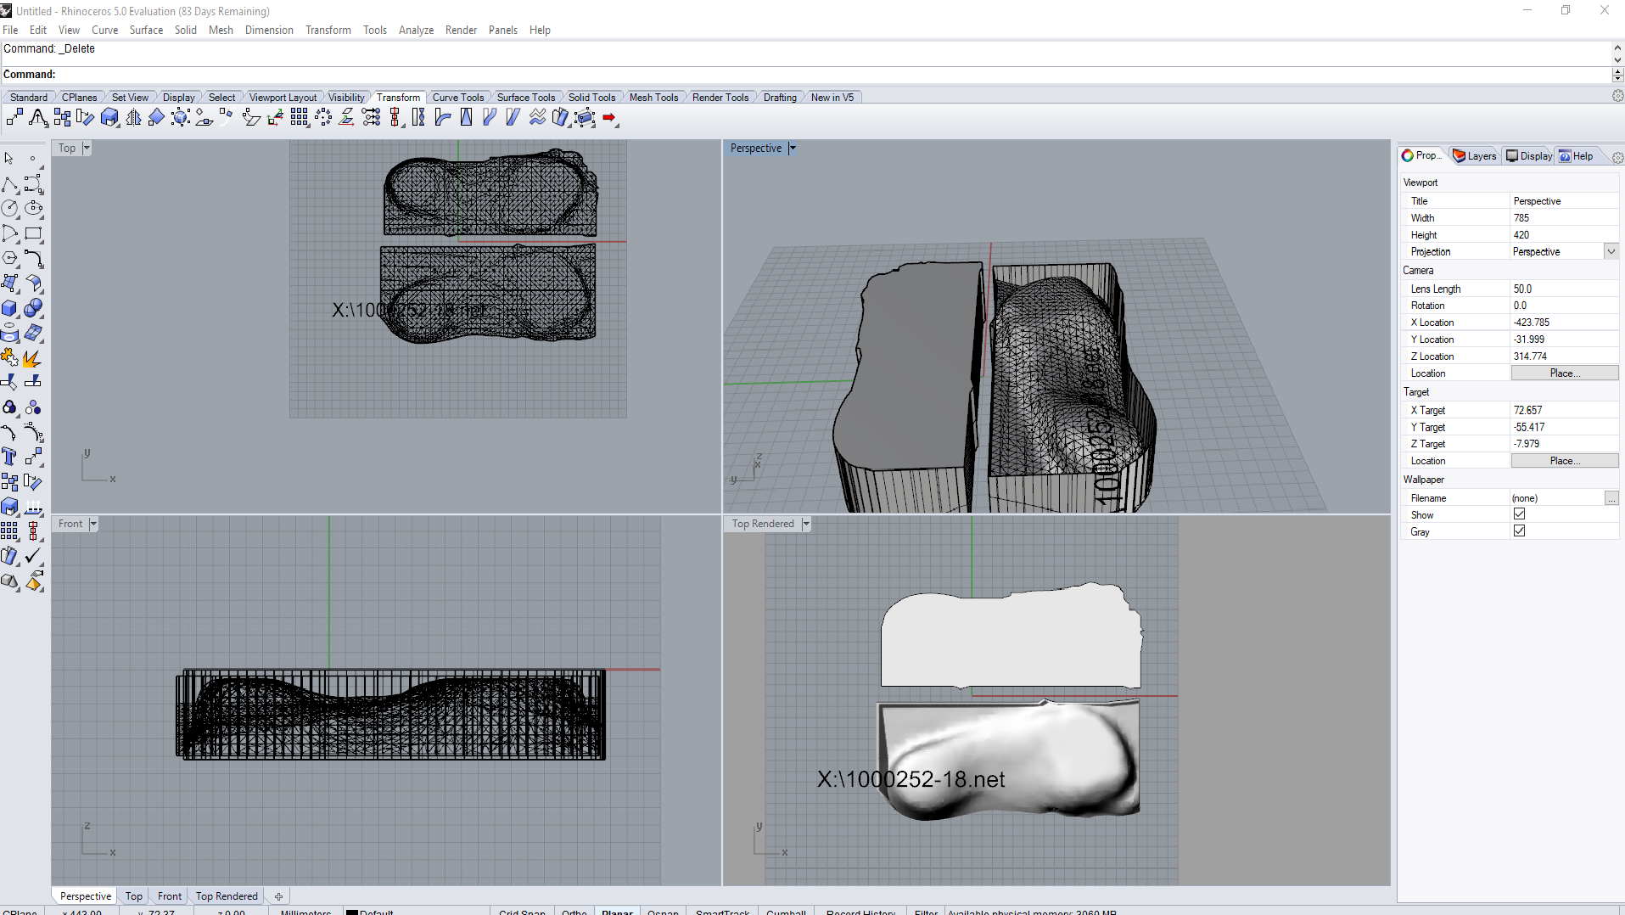Screen dimensions: 1625x915
Task: Select the Circle tool in left toolbar
Action: (10, 209)
